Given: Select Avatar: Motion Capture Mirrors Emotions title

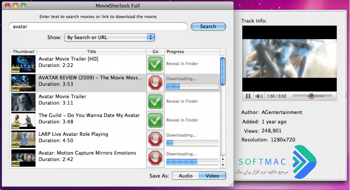Looking at the screenshot, I should (87, 153).
